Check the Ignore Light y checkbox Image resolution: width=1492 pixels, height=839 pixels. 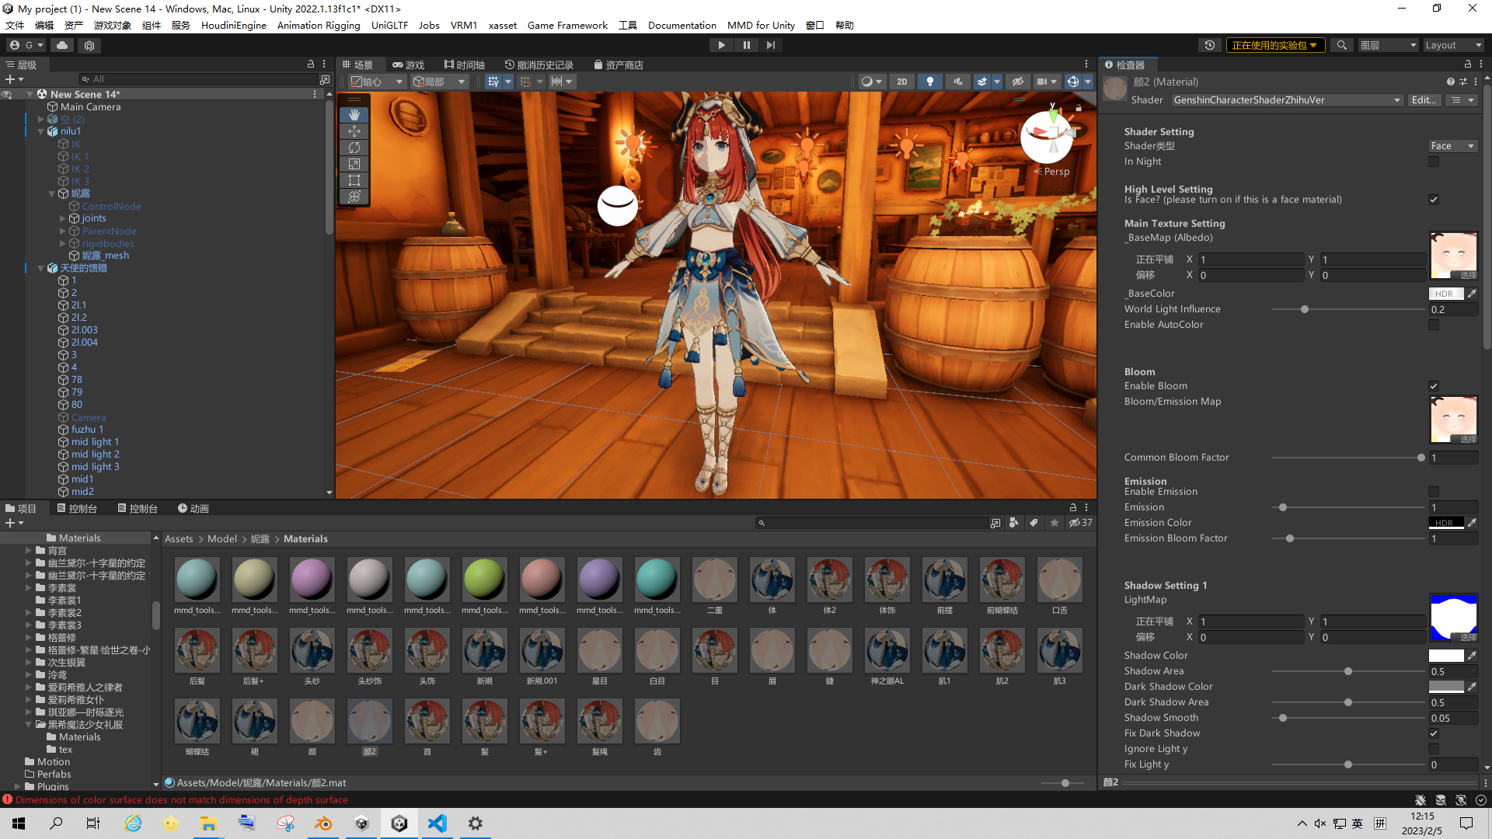[1434, 749]
